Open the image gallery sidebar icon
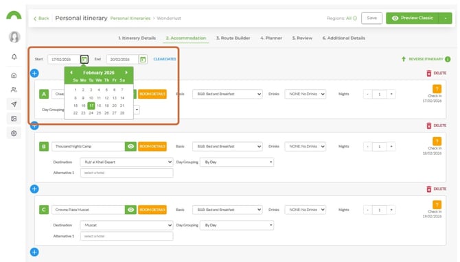Image resolution: width=460 pixels, height=262 pixels. click(x=14, y=119)
